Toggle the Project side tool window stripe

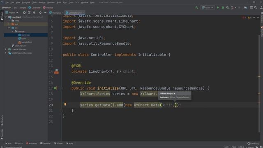(x=2, y=16)
